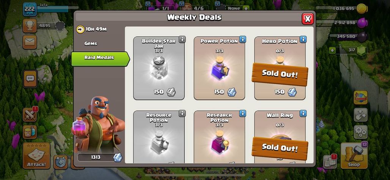Screen dimensions: 390x180
Task: Switch to the Gems tab
Action: click(x=91, y=44)
